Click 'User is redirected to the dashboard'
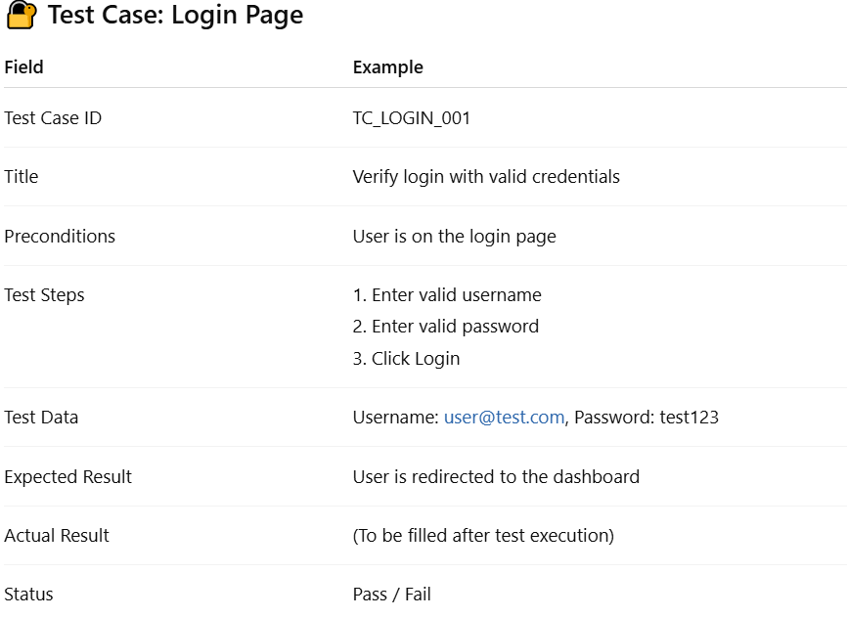The height and width of the screenshot is (618, 847). coord(496,476)
